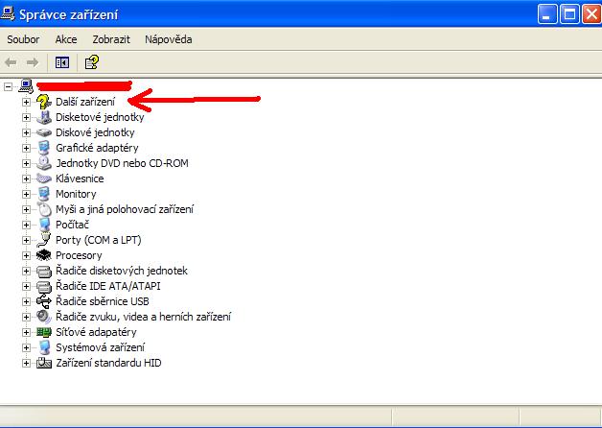Expand the Disketové jednotky node

[x=26, y=118]
